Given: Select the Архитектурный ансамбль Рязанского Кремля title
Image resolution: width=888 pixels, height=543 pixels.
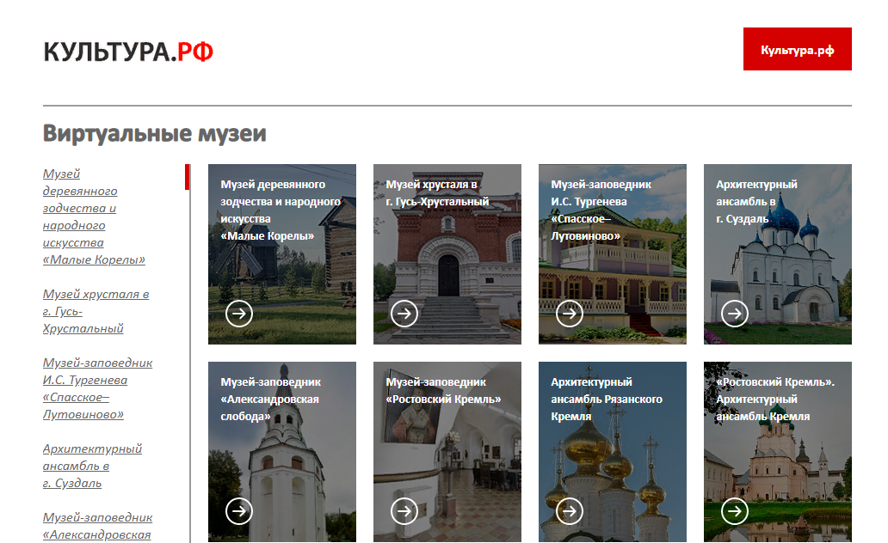Looking at the screenshot, I should (606, 399).
